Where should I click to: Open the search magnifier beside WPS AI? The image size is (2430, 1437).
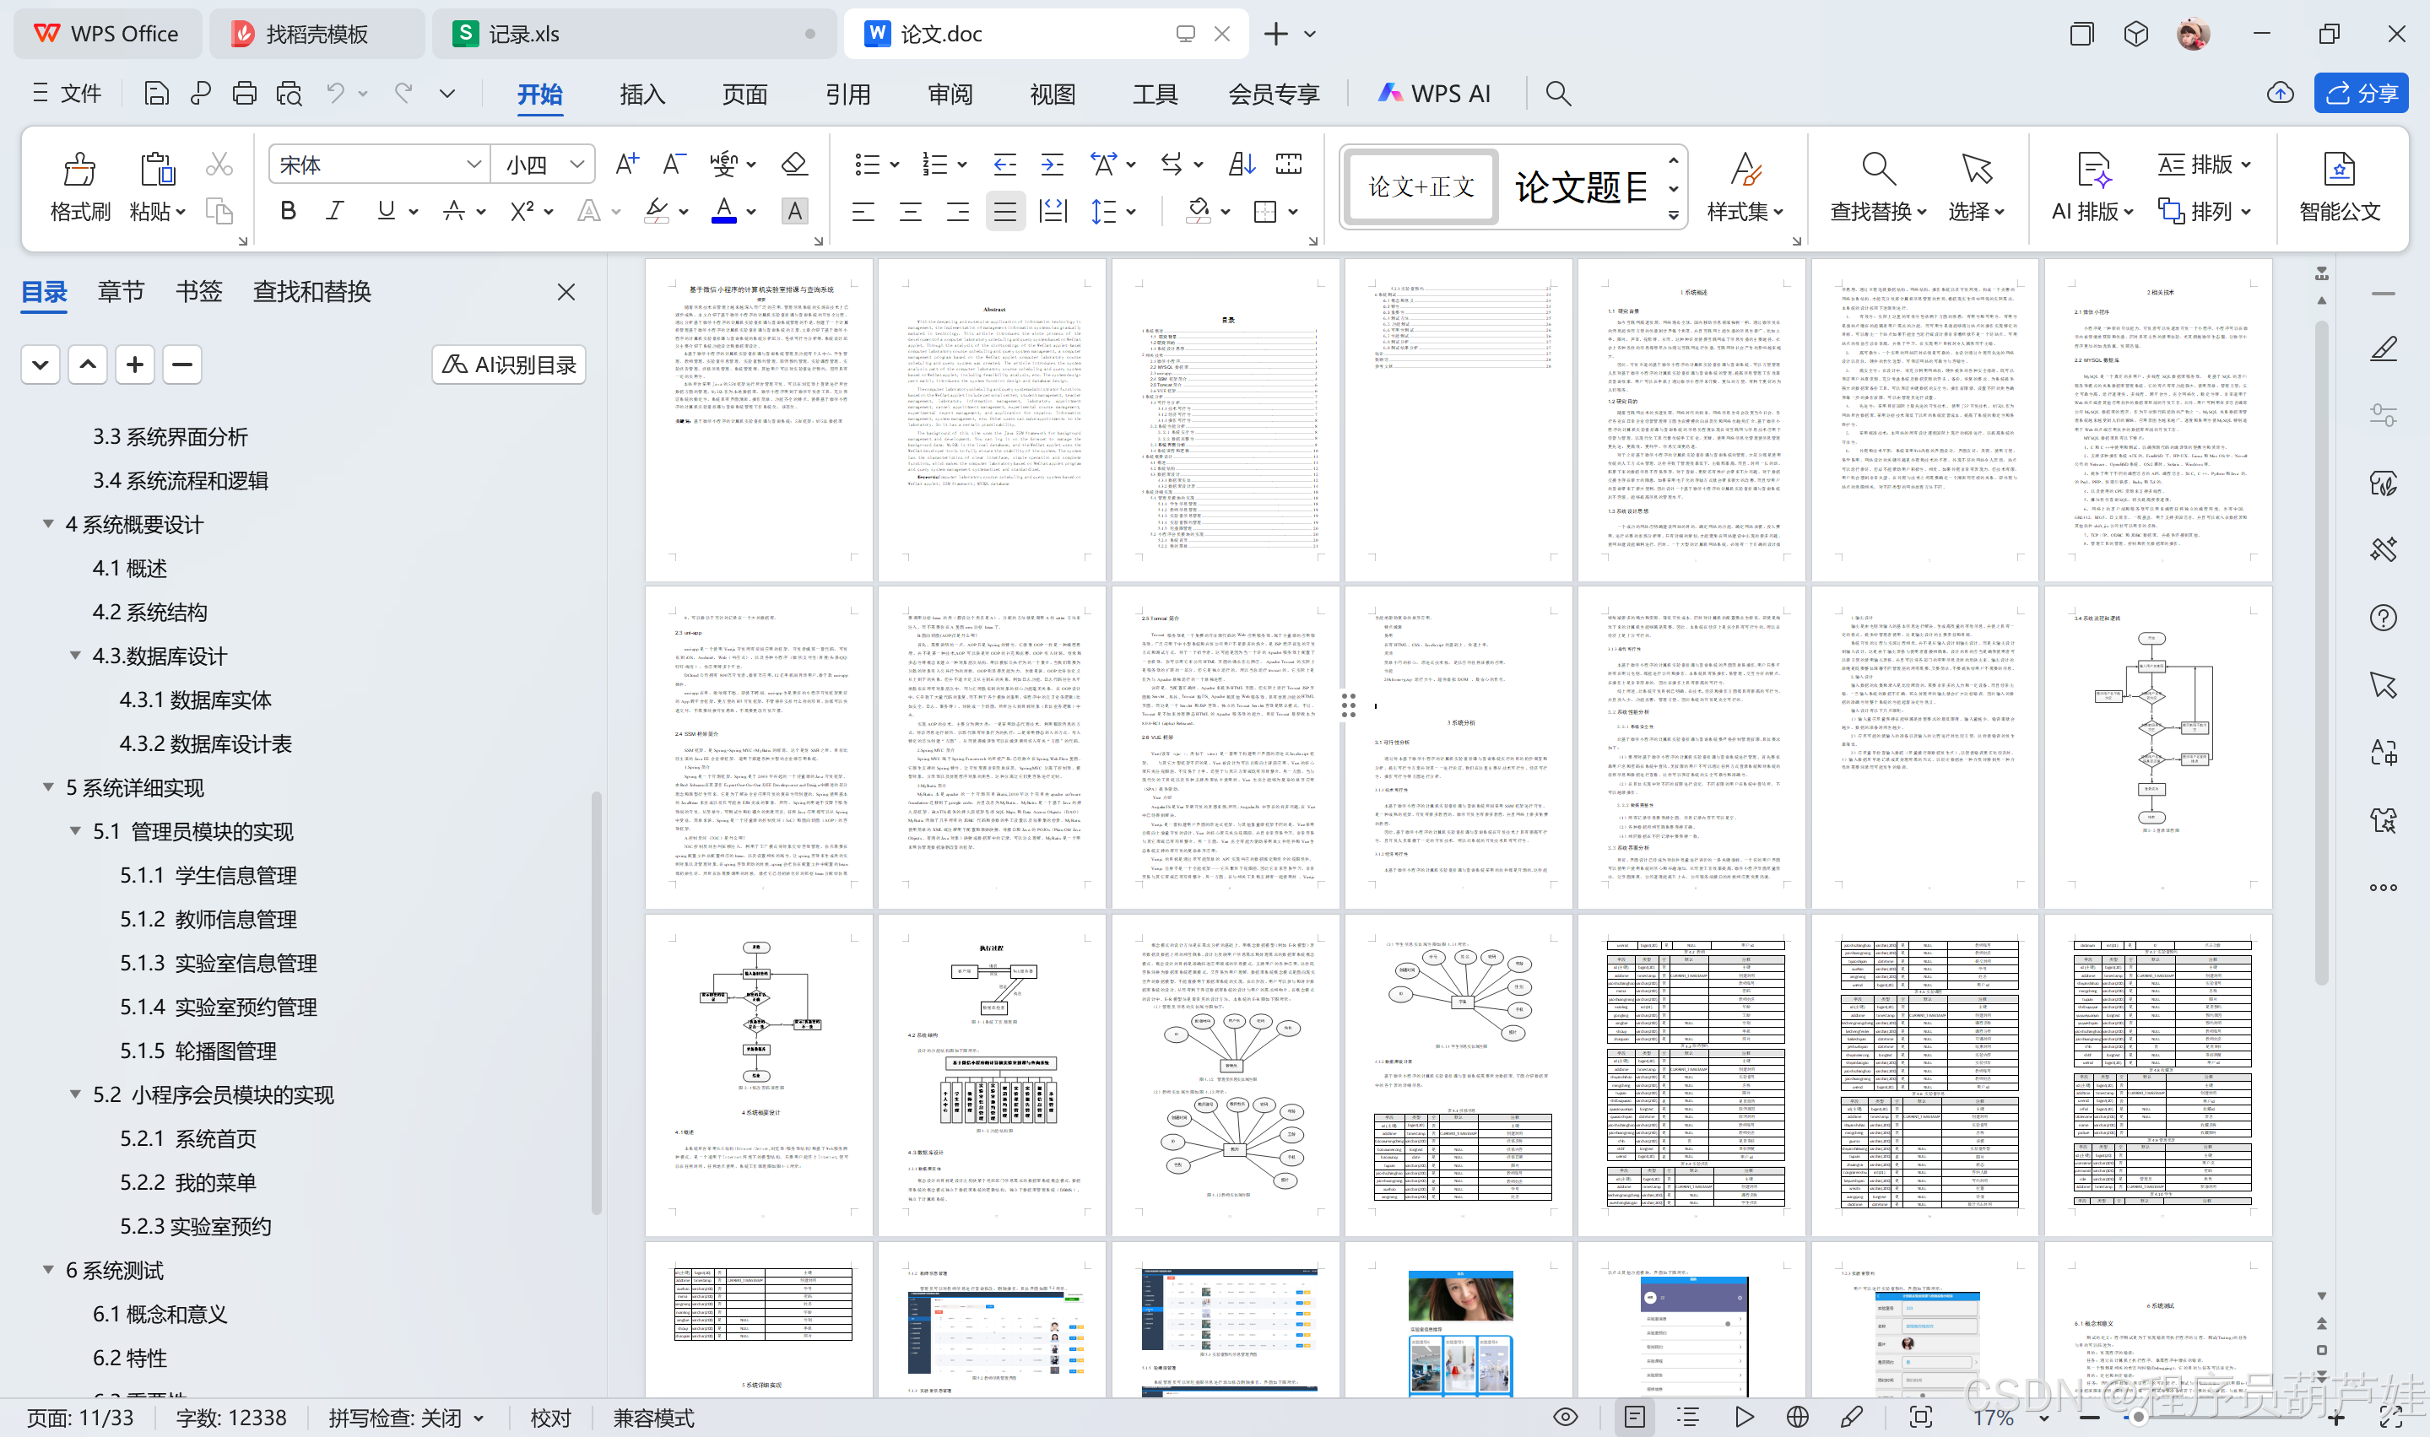[x=1557, y=93]
